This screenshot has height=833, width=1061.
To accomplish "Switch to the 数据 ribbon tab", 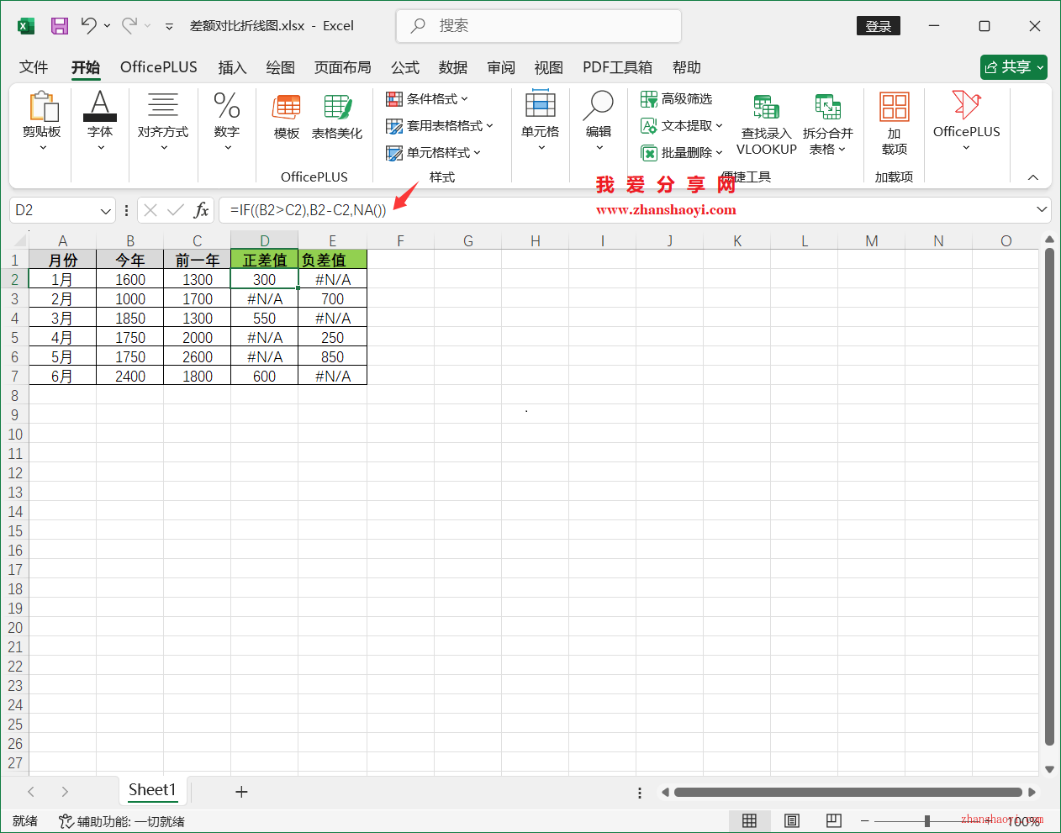I will (452, 67).
